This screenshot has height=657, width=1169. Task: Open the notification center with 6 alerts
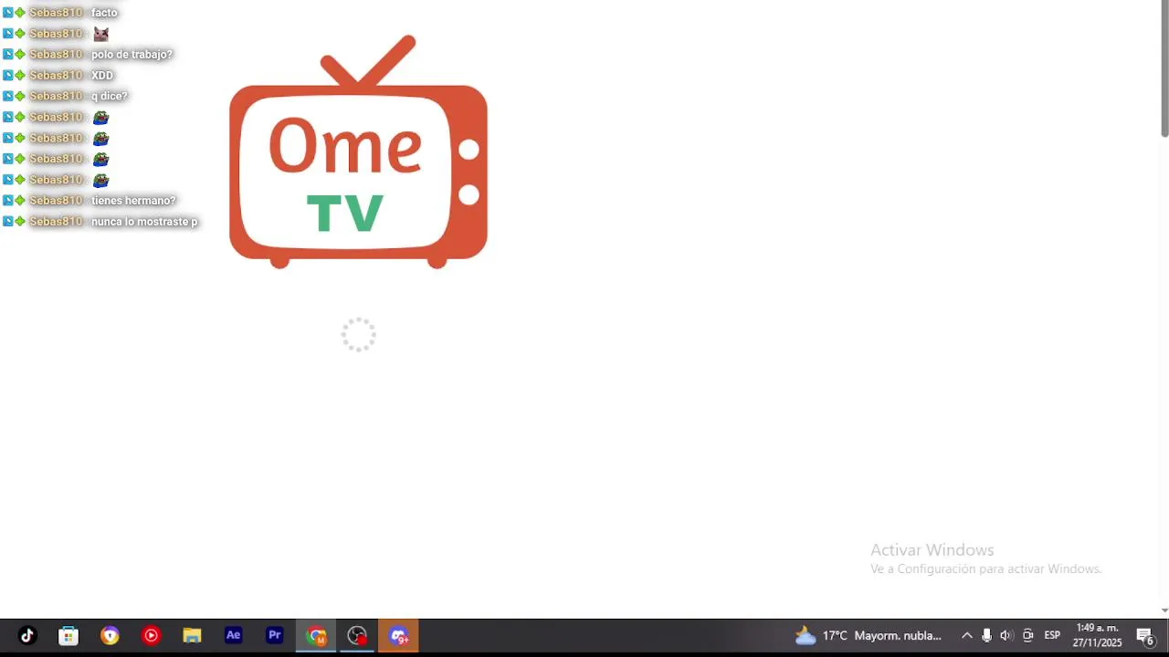tap(1145, 636)
